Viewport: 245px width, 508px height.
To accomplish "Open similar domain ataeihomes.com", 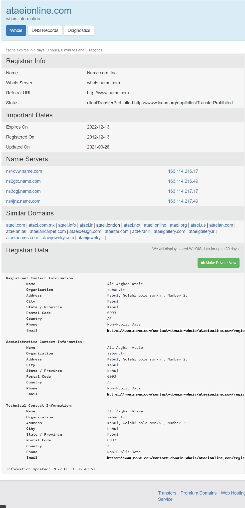I will click(22, 238).
